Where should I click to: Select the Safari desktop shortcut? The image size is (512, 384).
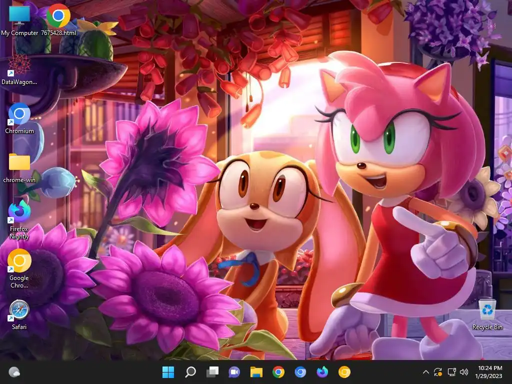[x=19, y=314]
